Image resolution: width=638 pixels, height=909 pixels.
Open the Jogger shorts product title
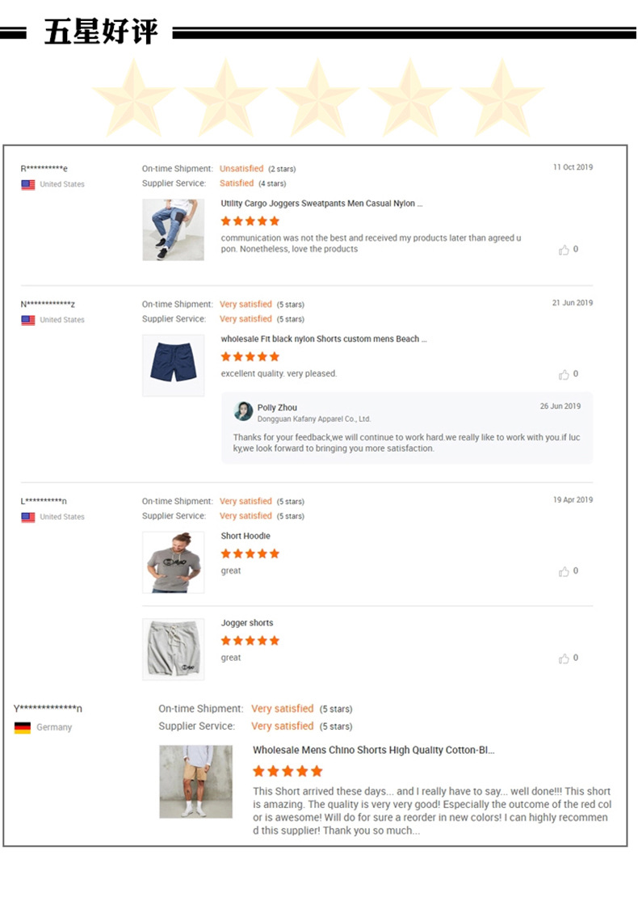(247, 623)
